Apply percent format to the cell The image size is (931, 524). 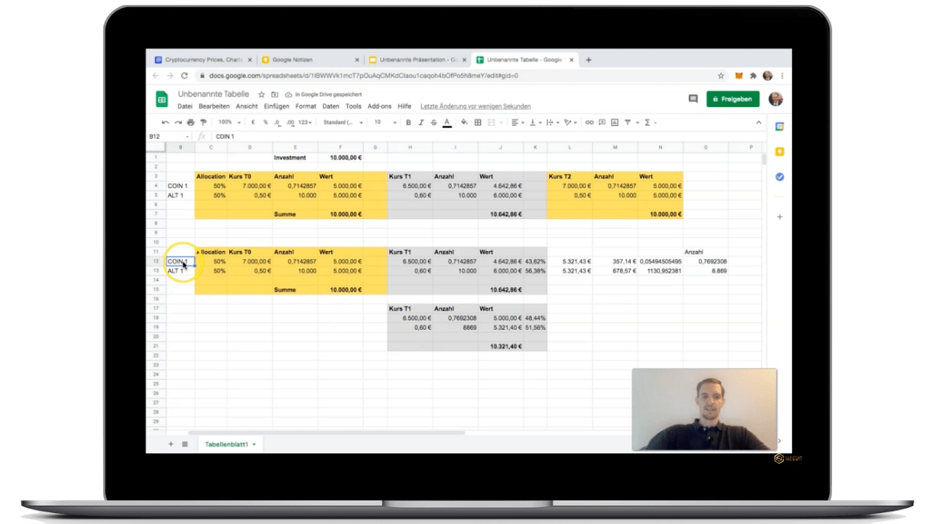pyautogui.click(x=265, y=122)
